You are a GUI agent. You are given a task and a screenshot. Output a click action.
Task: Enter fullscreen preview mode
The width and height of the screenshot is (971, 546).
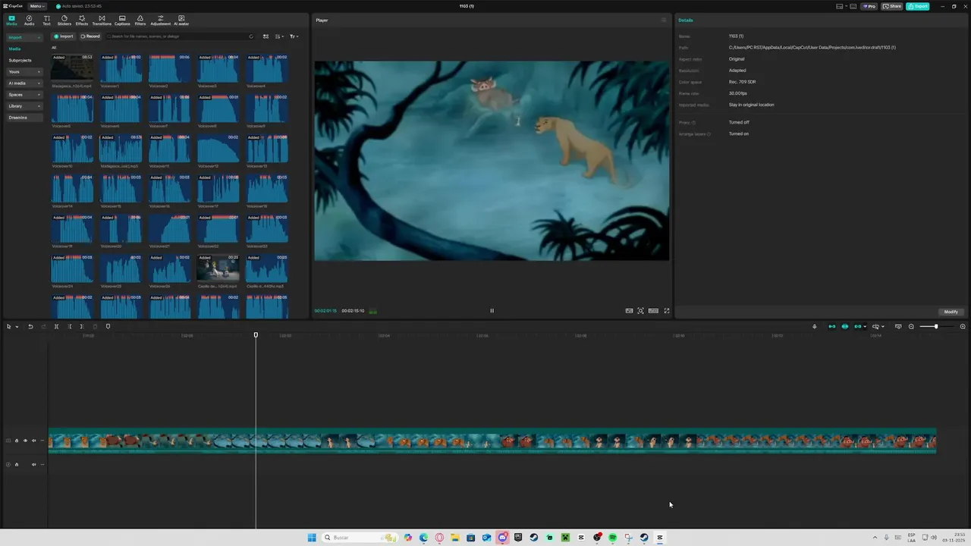[x=667, y=311]
